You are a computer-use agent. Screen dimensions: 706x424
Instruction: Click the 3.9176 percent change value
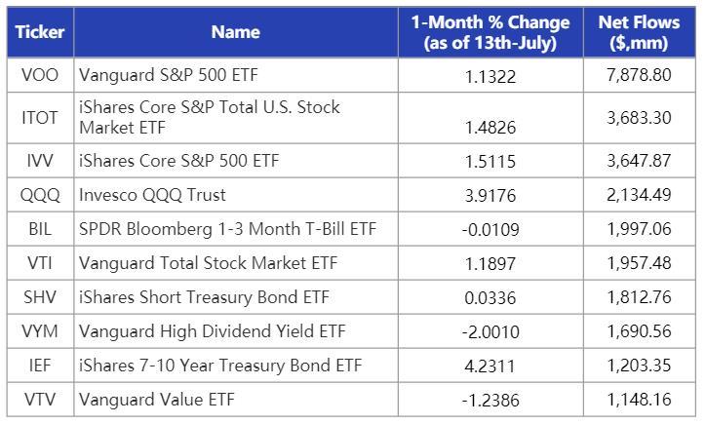point(490,196)
